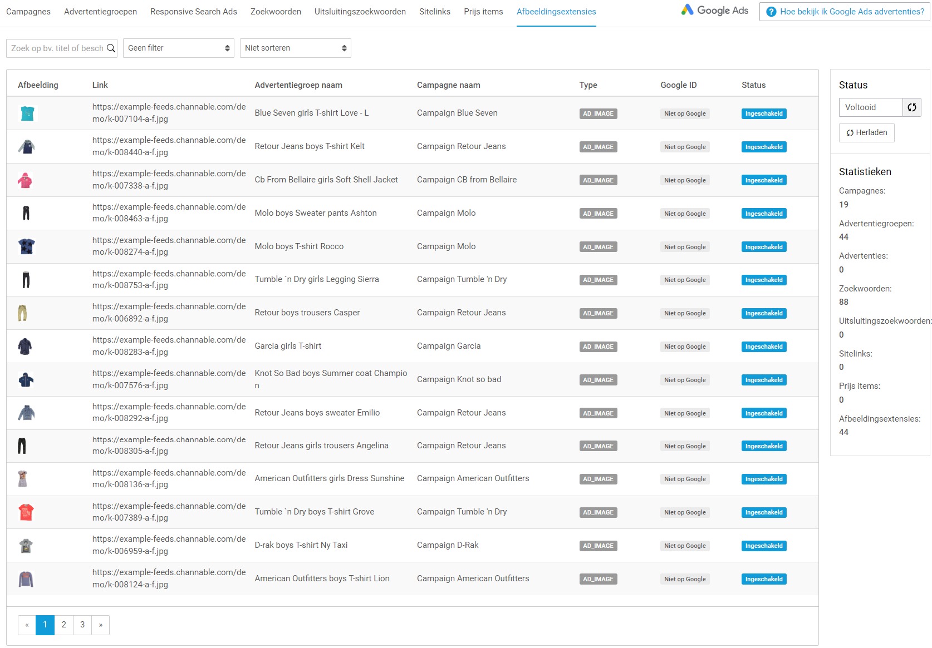Select American Outfitters girls Dress Sunshine text
The width and height of the screenshot is (932, 648).
click(330, 478)
